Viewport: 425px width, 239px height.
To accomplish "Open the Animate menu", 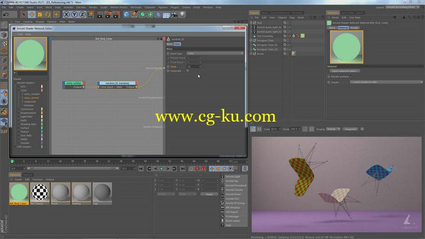I will coord(69,7).
